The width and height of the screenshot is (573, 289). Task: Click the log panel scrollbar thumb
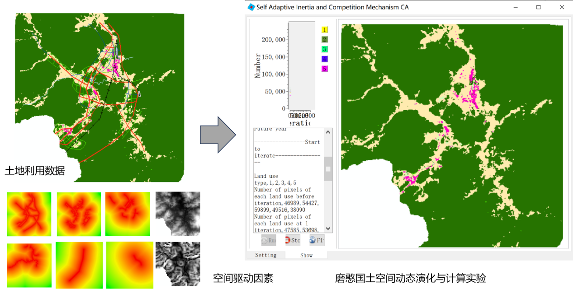(328, 169)
